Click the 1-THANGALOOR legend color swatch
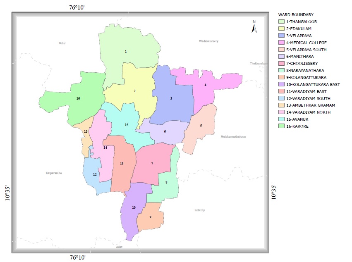The width and height of the screenshot is (352, 262). (x=281, y=21)
